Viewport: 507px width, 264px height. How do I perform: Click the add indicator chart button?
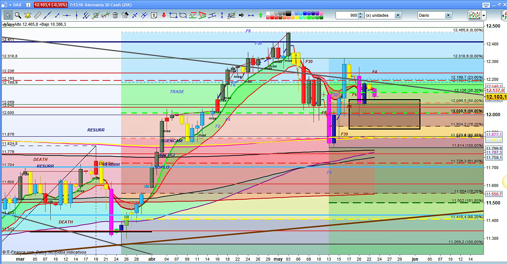(474, 15)
